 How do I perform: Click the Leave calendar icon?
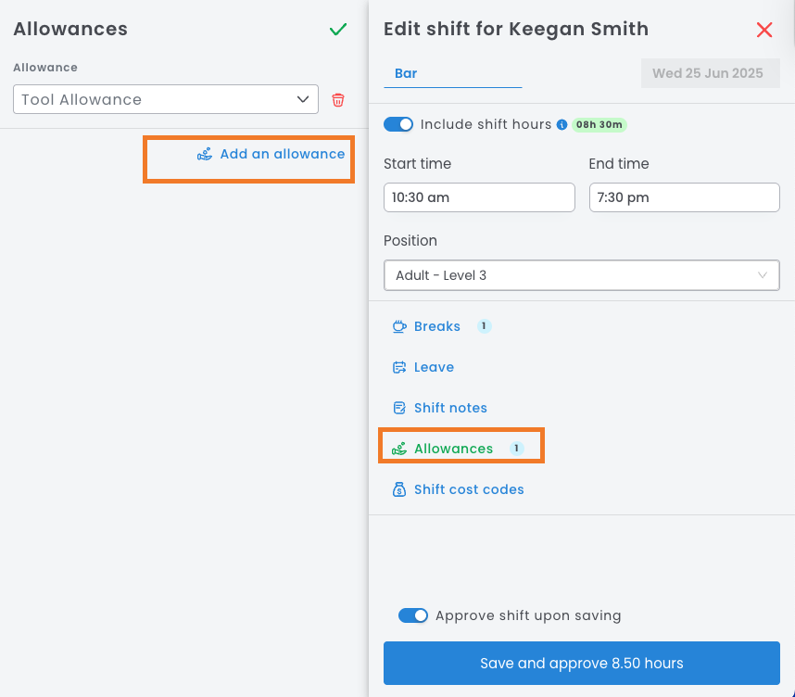coord(399,367)
